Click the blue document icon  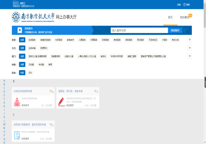17,135
